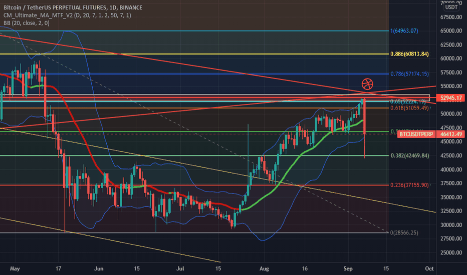Click the 0.786(57174.15) Fibonacci label
Image resolution: width=467 pixels, height=275 pixels.
[x=409, y=73]
